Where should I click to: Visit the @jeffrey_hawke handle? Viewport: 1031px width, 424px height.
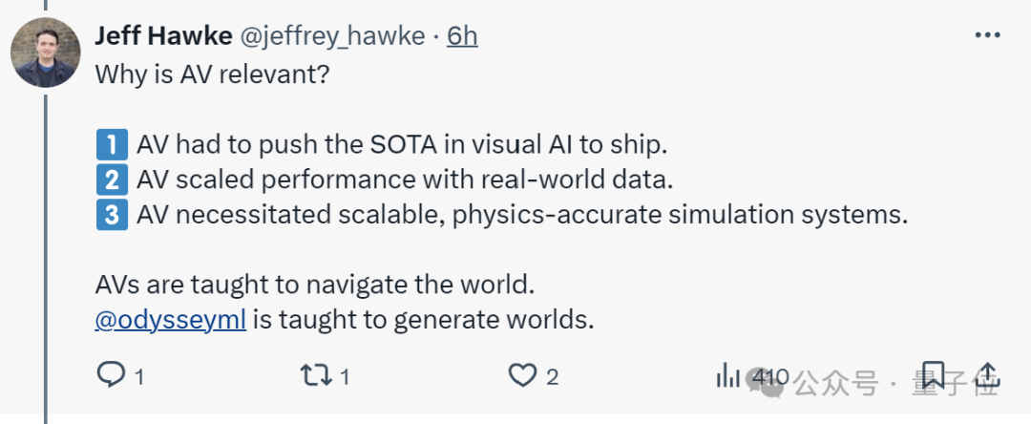[331, 37]
